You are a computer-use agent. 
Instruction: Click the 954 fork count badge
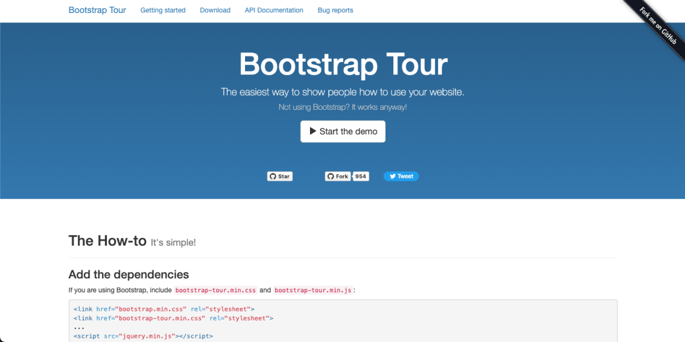click(x=360, y=176)
